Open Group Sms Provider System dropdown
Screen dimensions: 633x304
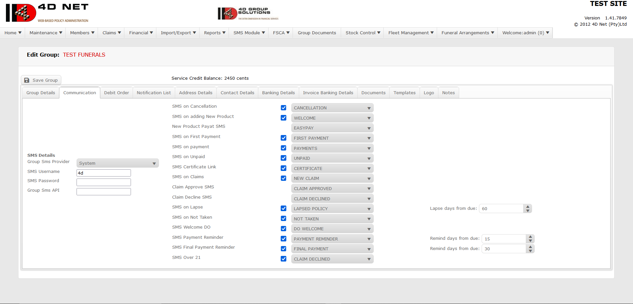[x=117, y=163]
